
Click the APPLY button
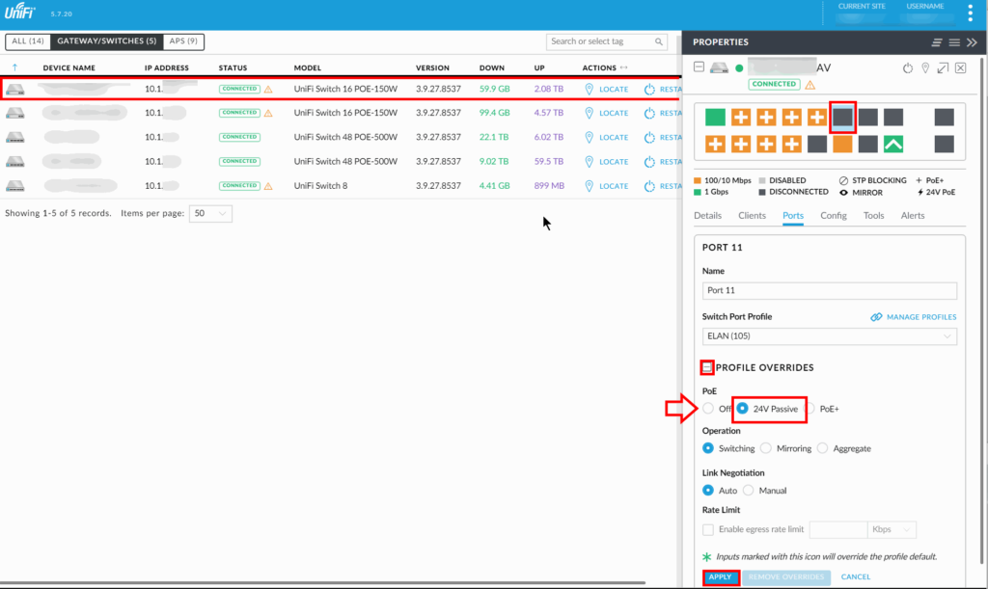point(720,577)
